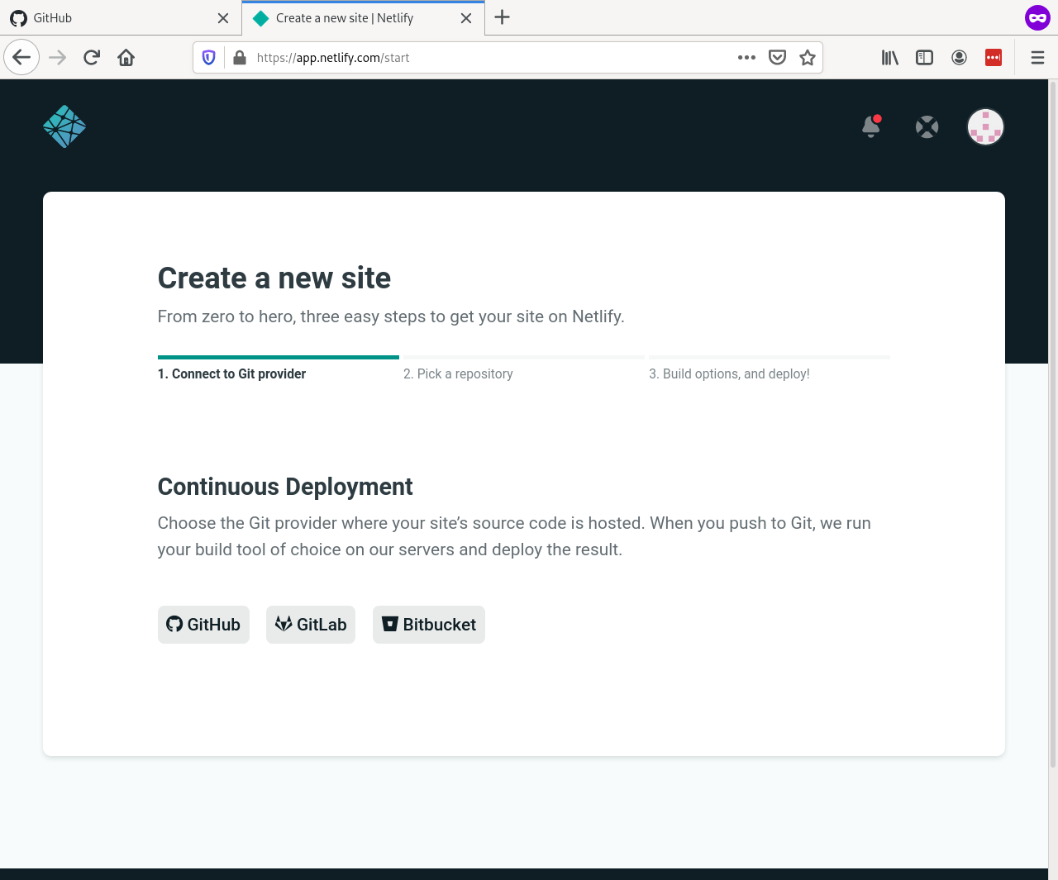Connect with Bitbucket provider
The image size is (1058, 880).
click(x=429, y=625)
